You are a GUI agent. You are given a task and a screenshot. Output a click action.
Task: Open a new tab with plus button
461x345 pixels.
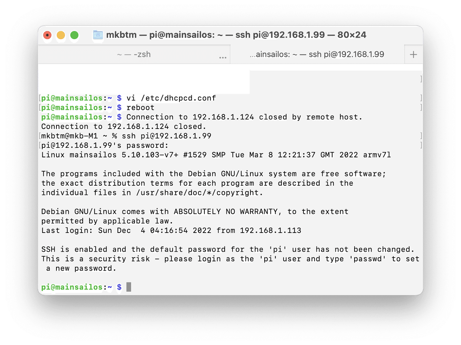[x=413, y=54]
